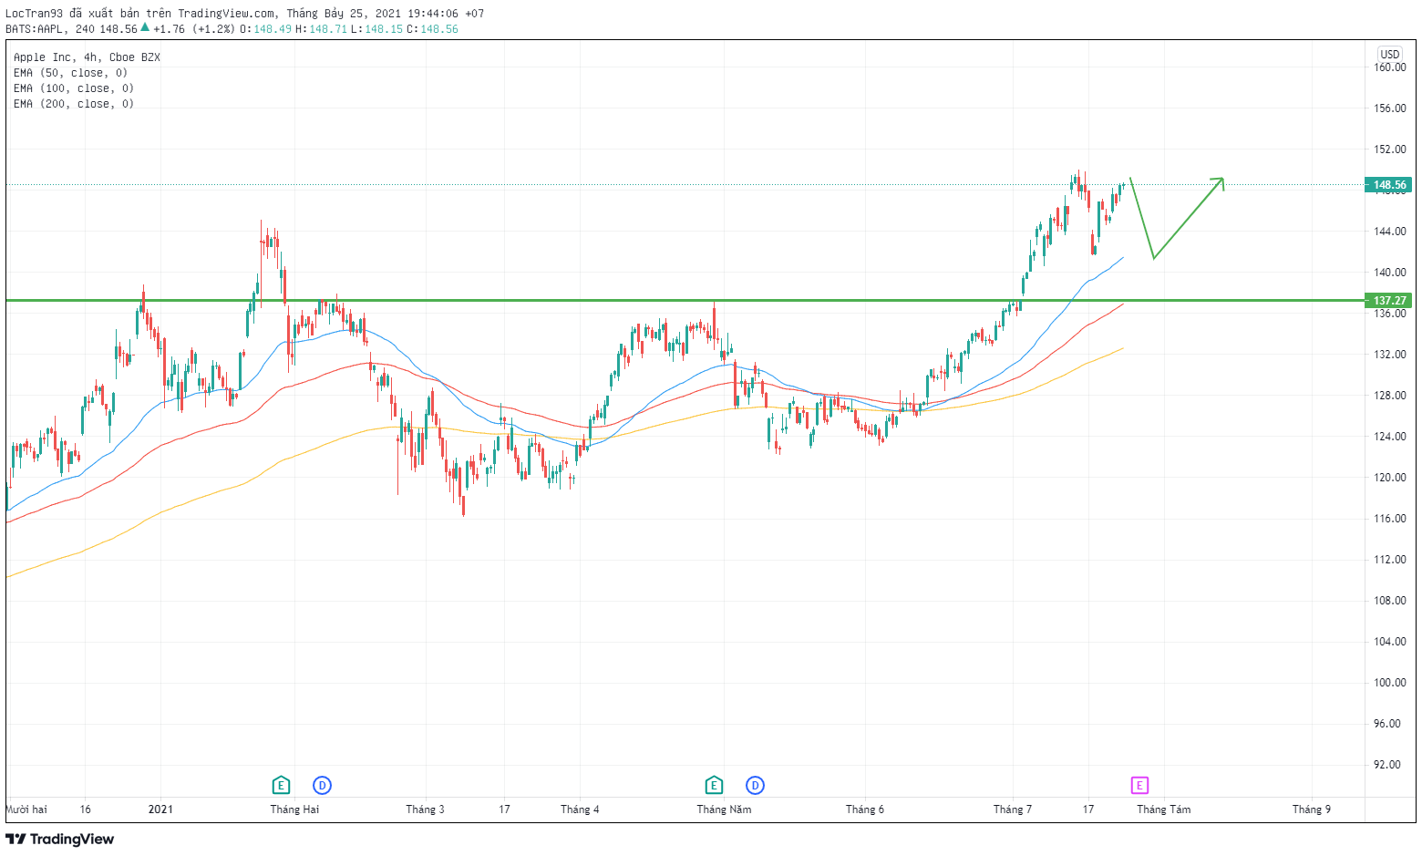Select the Apple Inc, 4h, Cboe BZX legend
This screenshot has height=856, width=1422.
pyautogui.click(x=87, y=57)
